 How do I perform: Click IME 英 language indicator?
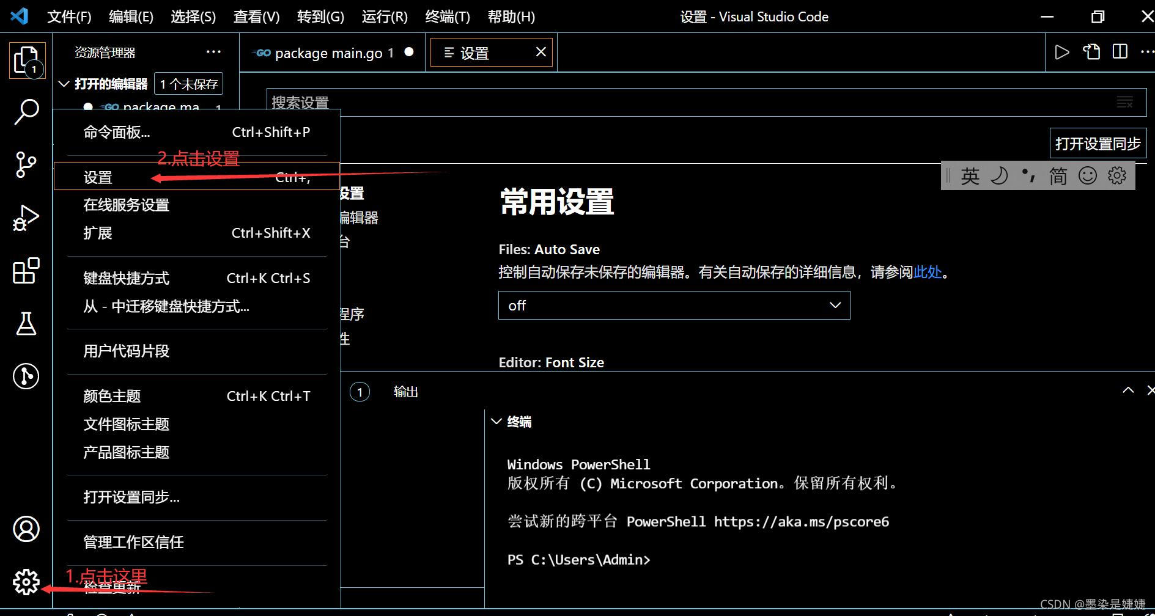pyautogui.click(x=970, y=176)
